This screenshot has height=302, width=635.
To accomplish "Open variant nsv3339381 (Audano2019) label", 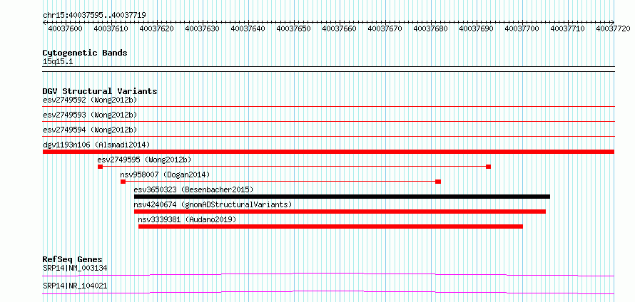I will (187, 219).
